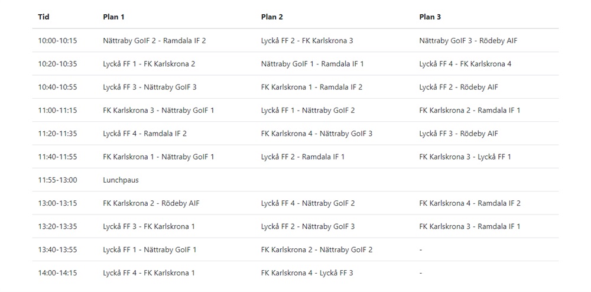Click the FK Karlskrona 4 - Nättraby GoIF 3 match

click(x=317, y=134)
